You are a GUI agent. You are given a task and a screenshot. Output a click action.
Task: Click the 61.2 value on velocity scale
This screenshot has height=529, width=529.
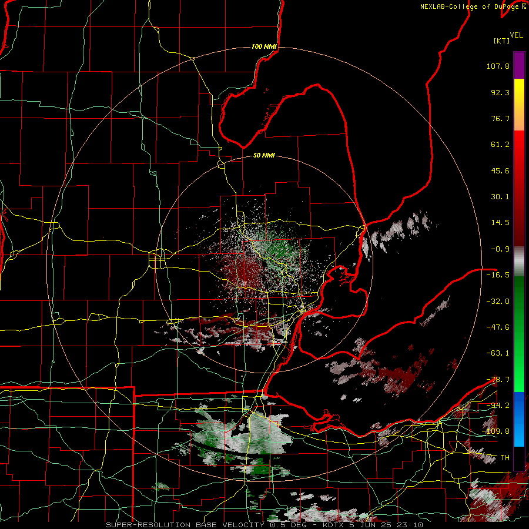[x=500, y=145]
